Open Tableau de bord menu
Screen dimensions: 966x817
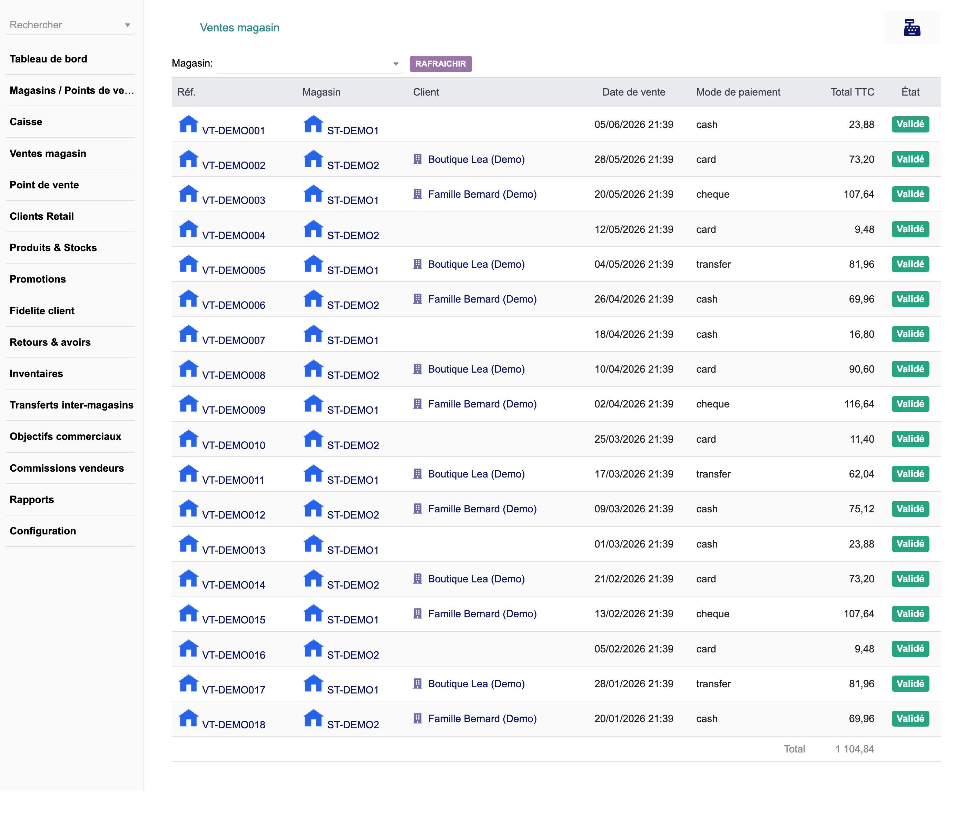click(x=48, y=59)
